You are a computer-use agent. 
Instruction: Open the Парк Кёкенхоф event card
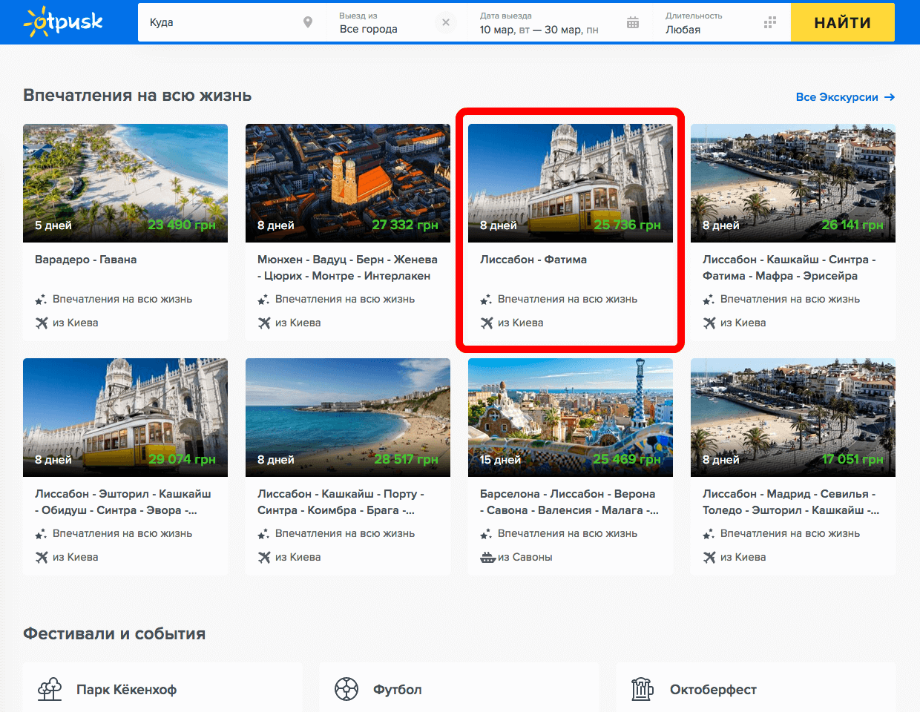(162, 688)
